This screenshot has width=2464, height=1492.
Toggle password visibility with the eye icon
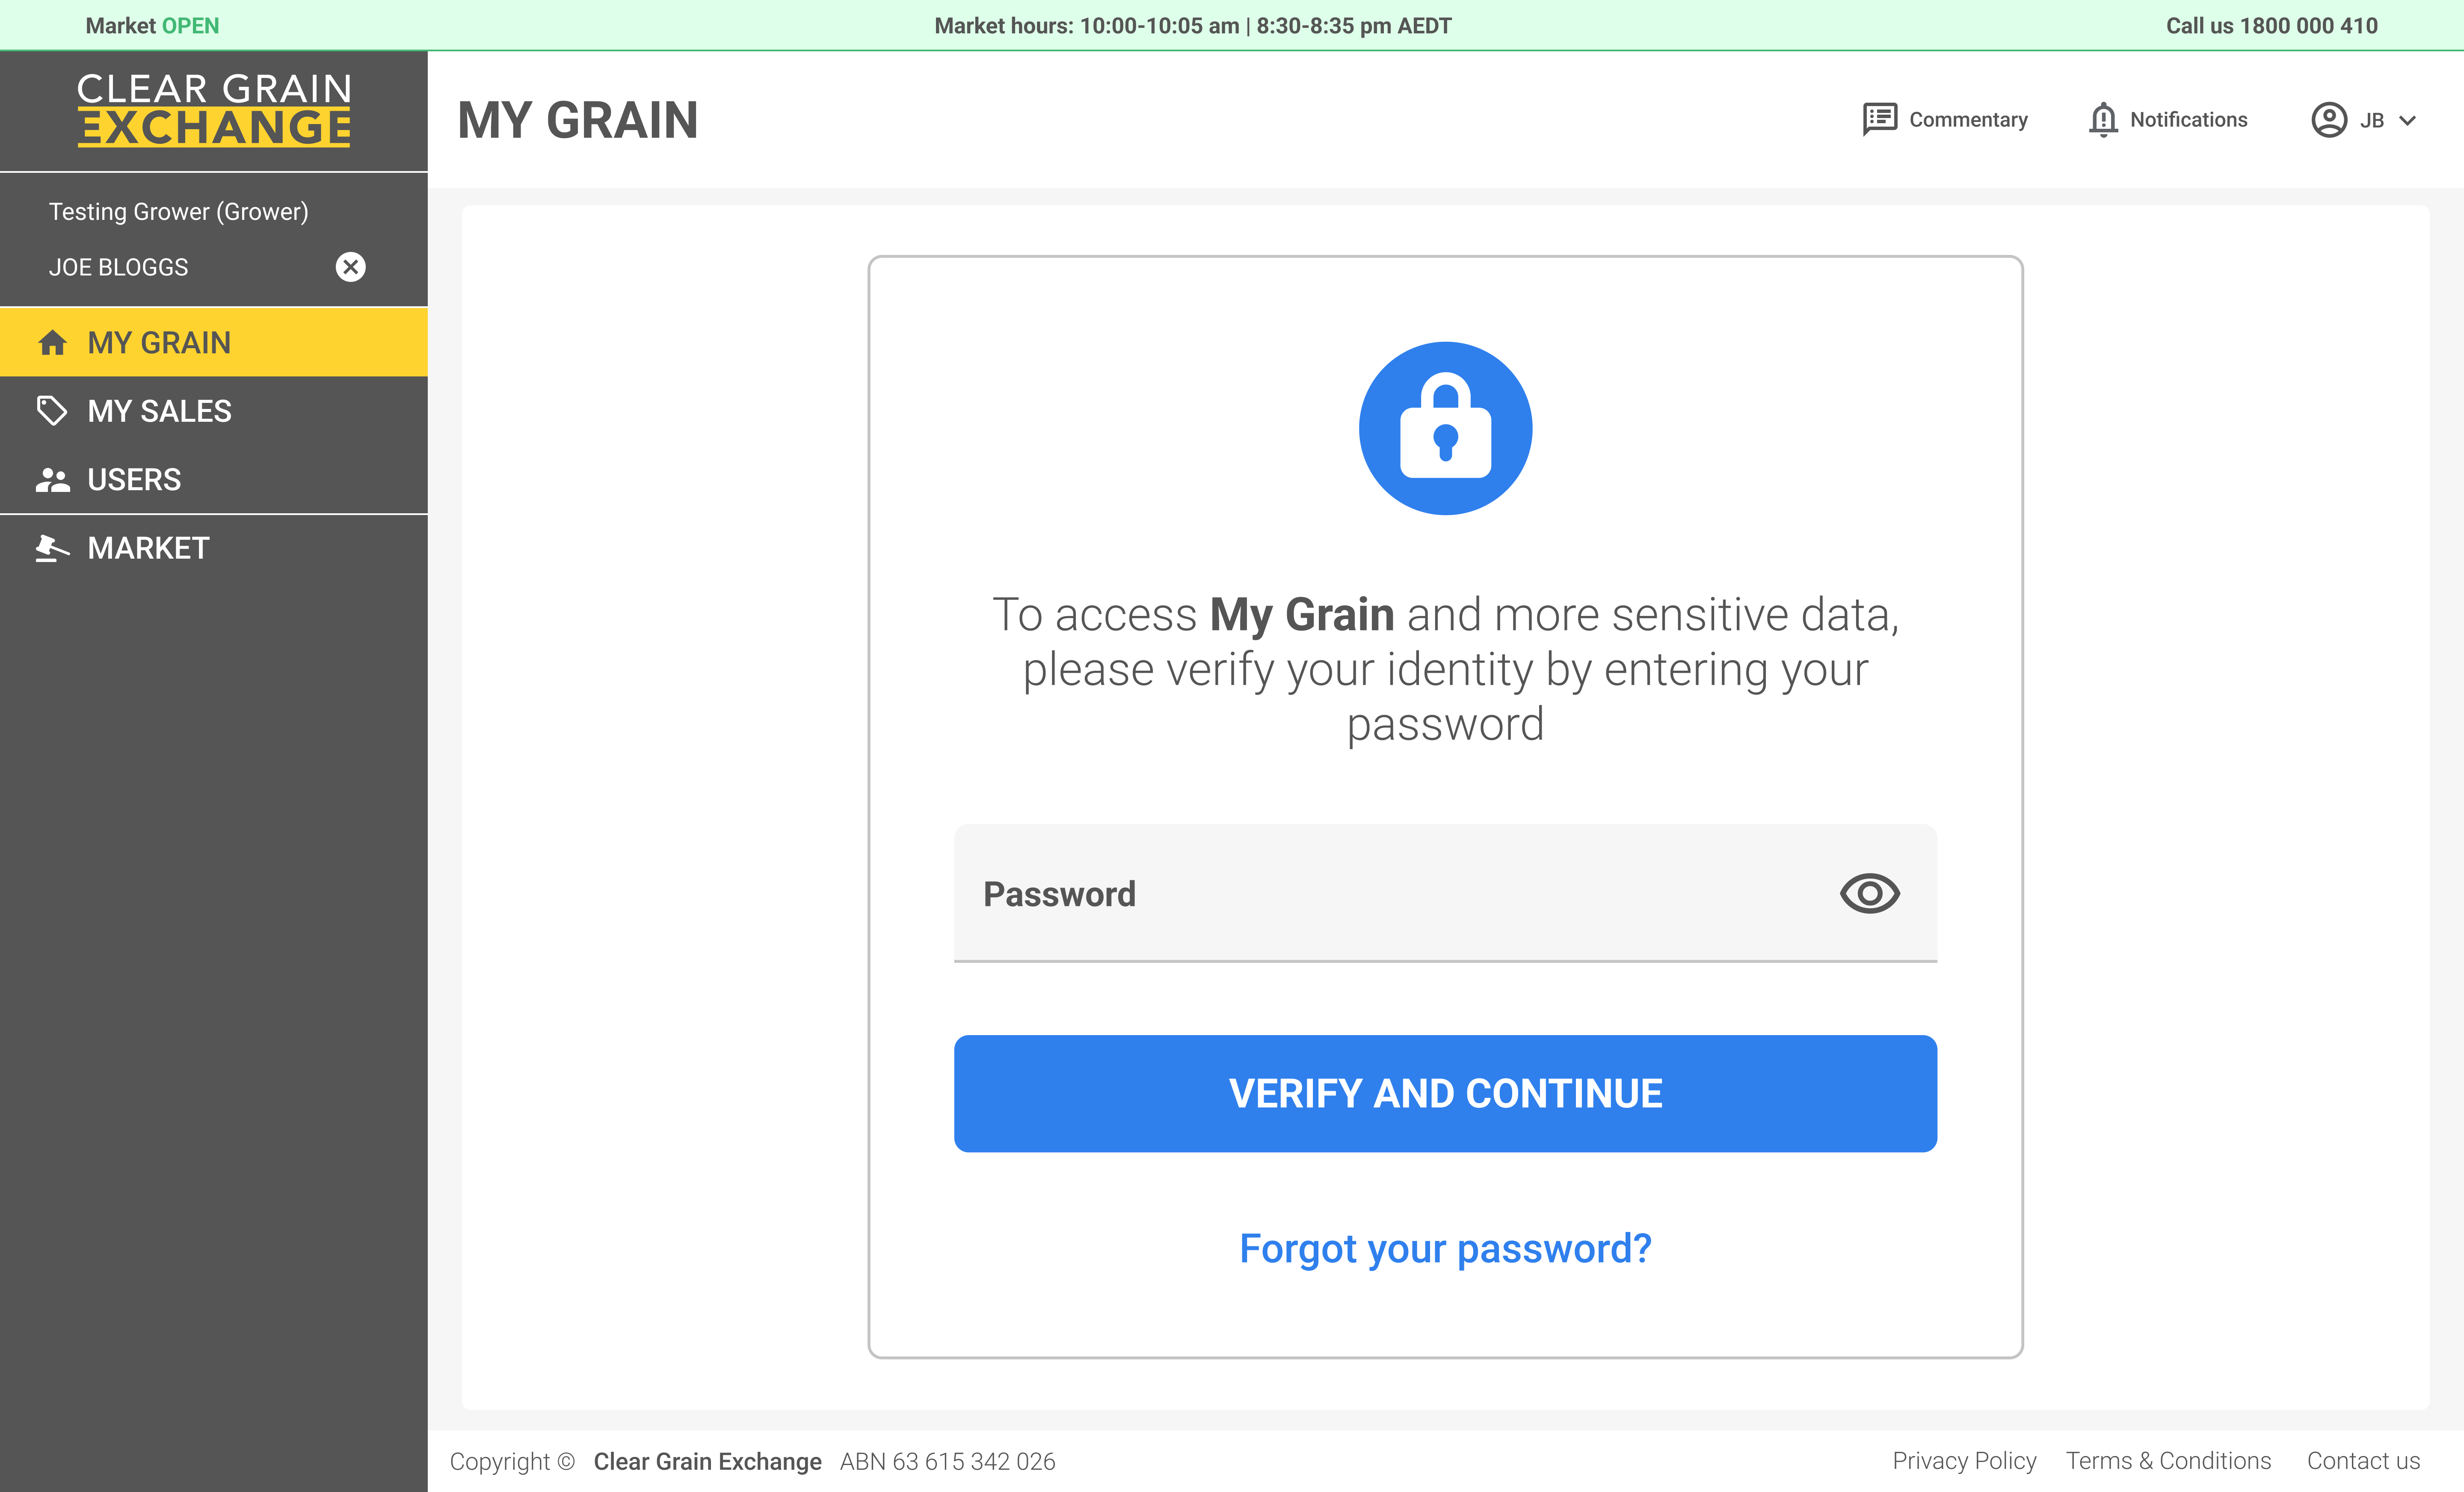[1869, 893]
